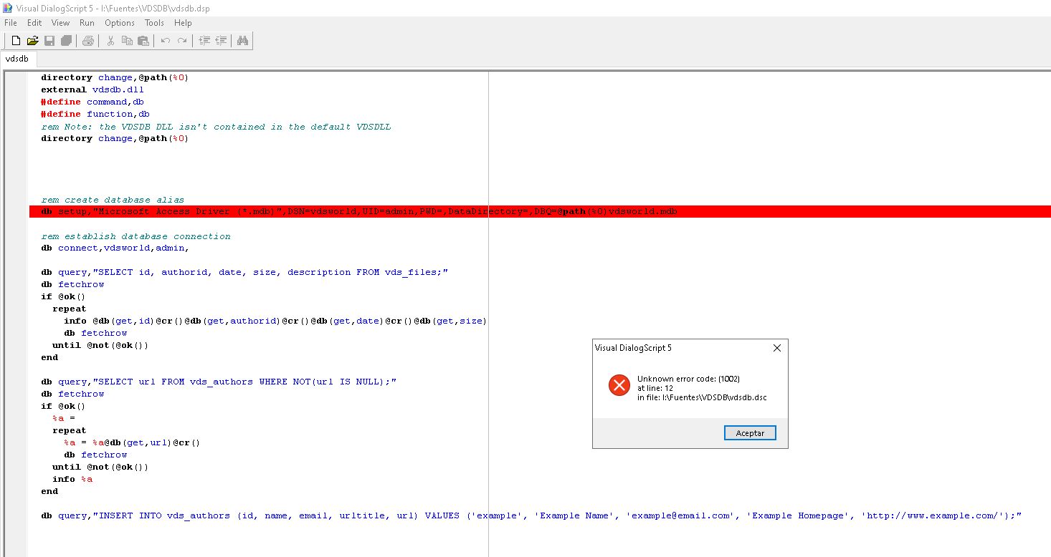
Task: Open the Run menu
Action: (x=87, y=23)
